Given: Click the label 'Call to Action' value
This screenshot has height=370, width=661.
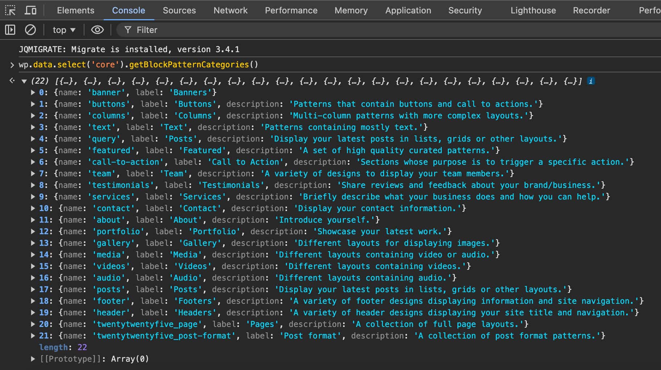Looking at the screenshot, I should [x=245, y=162].
